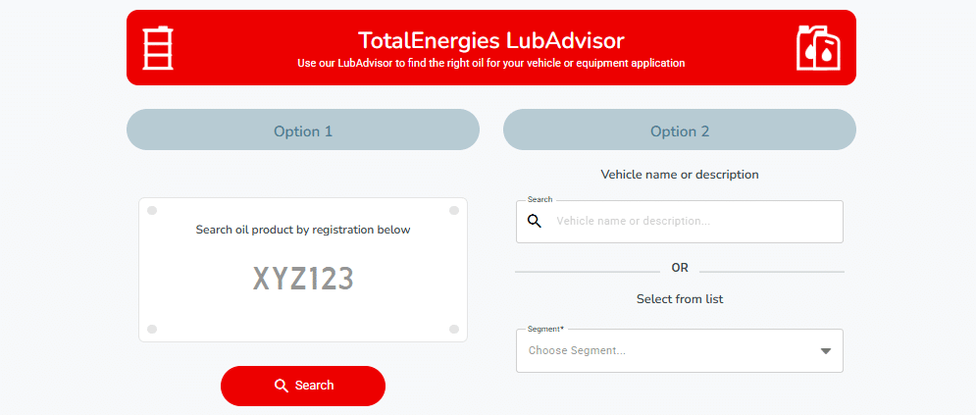Click the Segment* field label
The height and width of the screenshot is (415, 976).
(x=546, y=329)
